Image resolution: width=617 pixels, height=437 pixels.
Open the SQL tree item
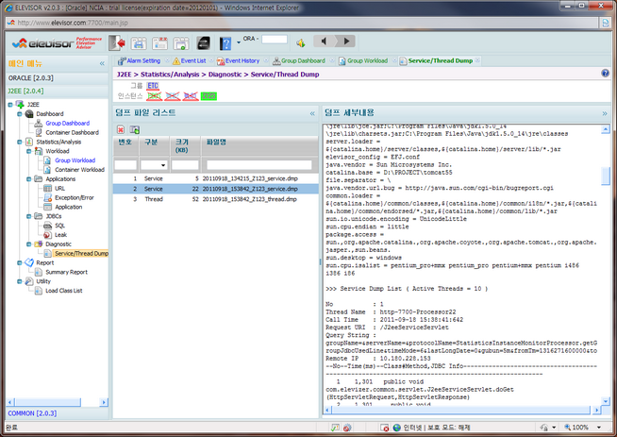click(59, 226)
